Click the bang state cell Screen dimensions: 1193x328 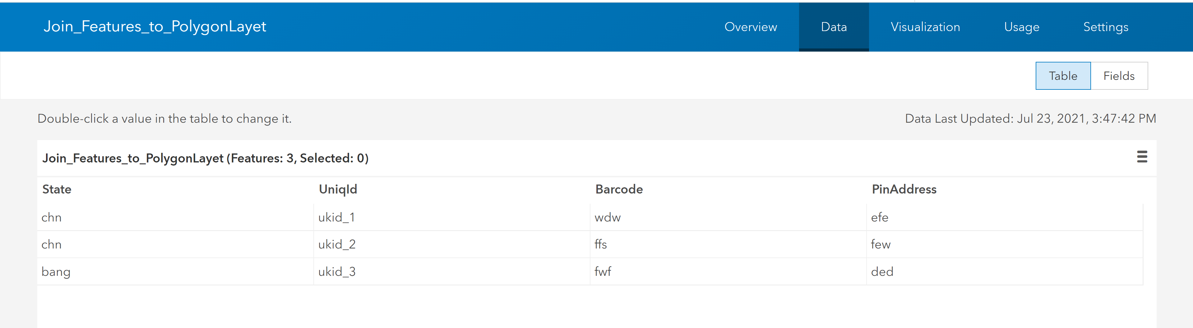click(x=56, y=271)
